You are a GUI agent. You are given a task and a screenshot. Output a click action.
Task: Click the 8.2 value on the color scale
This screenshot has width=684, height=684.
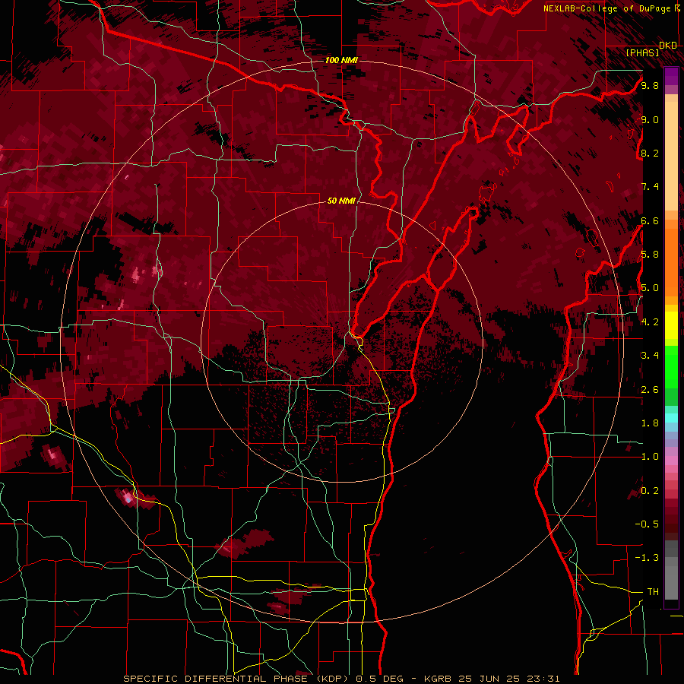650,153
